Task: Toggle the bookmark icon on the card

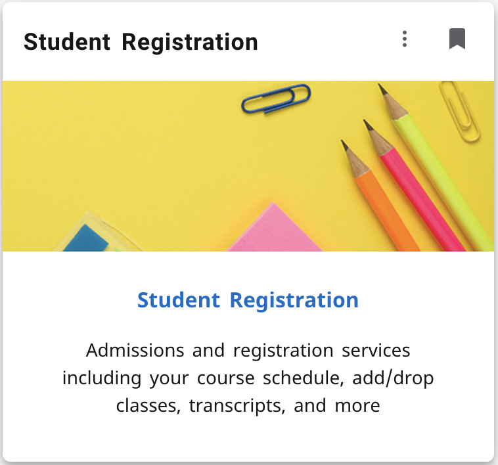Action: [x=457, y=39]
